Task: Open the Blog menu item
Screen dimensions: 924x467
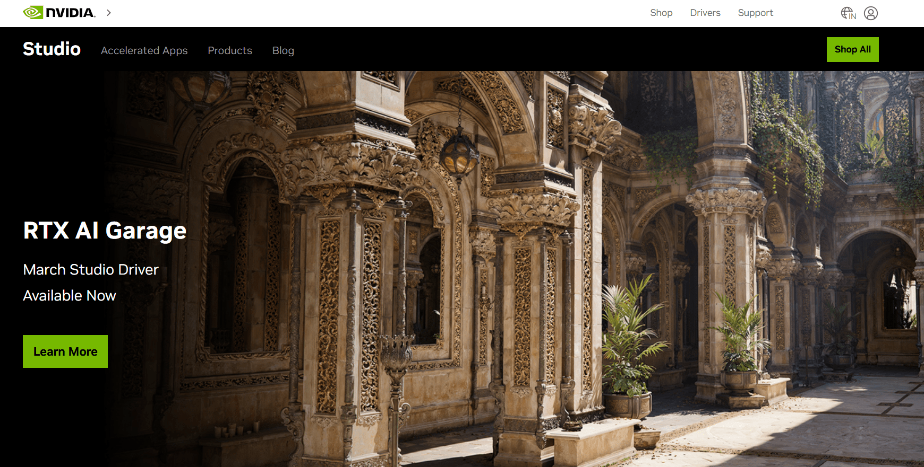Action: point(283,50)
